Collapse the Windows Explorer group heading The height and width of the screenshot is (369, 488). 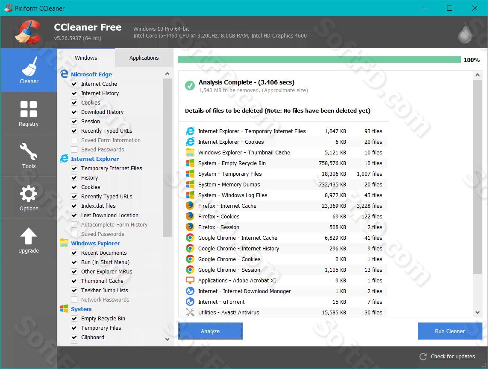pyautogui.click(x=95, y=243)
